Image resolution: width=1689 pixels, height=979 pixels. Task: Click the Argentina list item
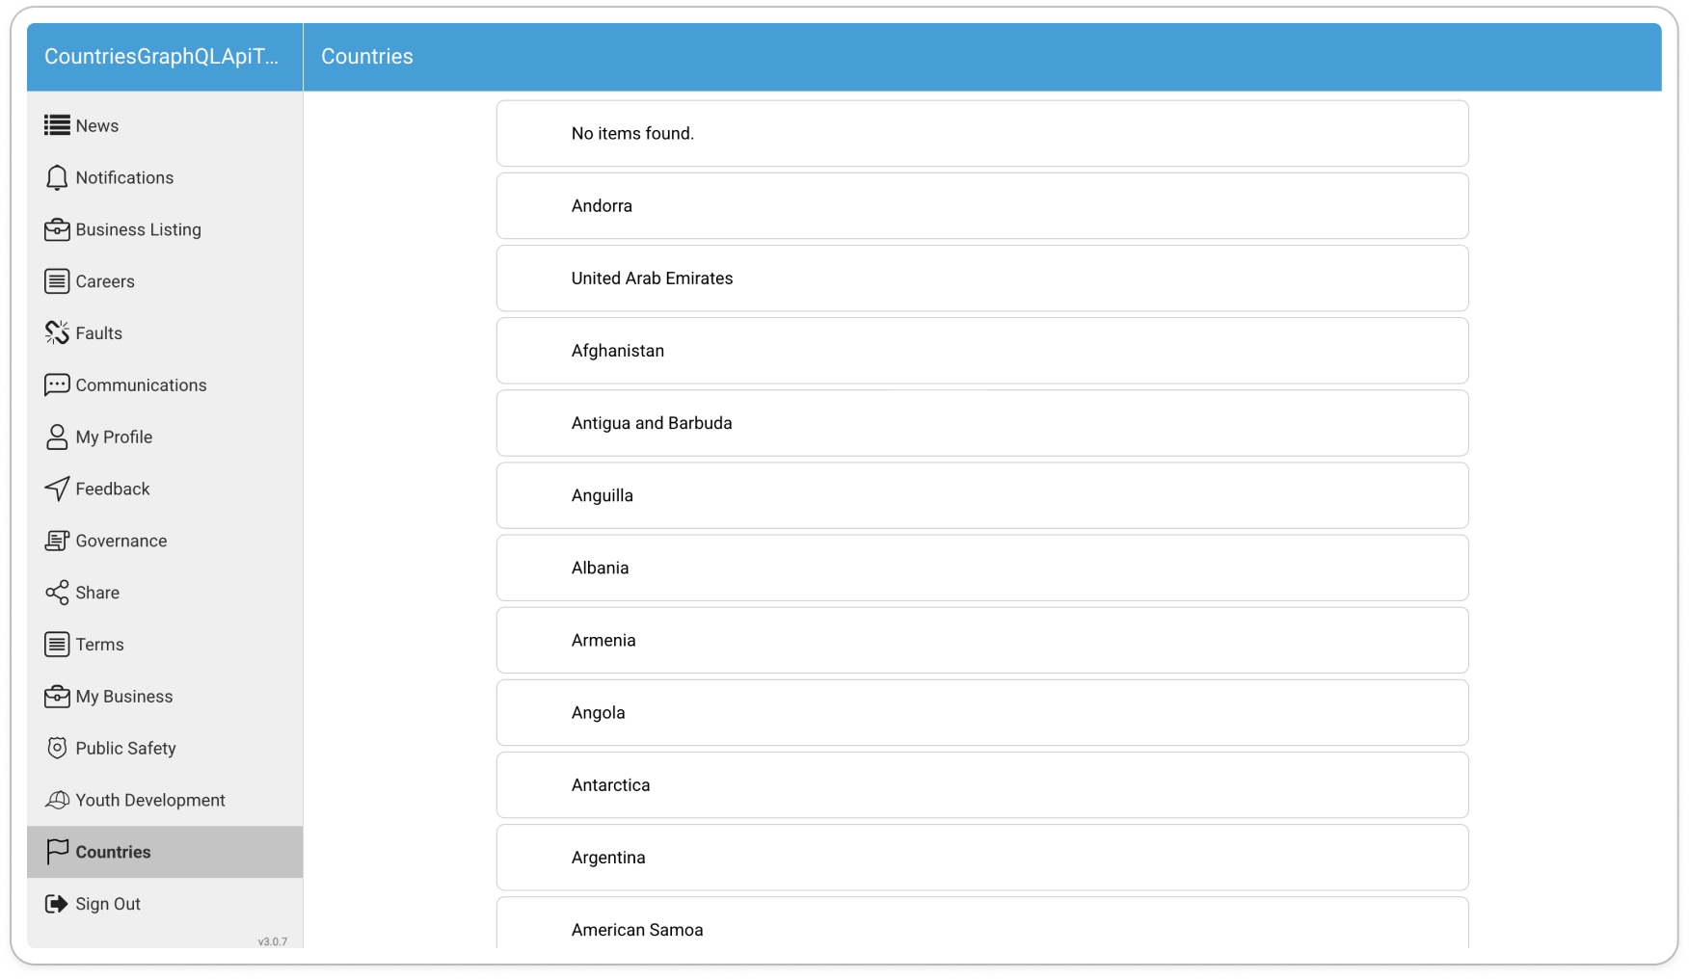(981, 858)
